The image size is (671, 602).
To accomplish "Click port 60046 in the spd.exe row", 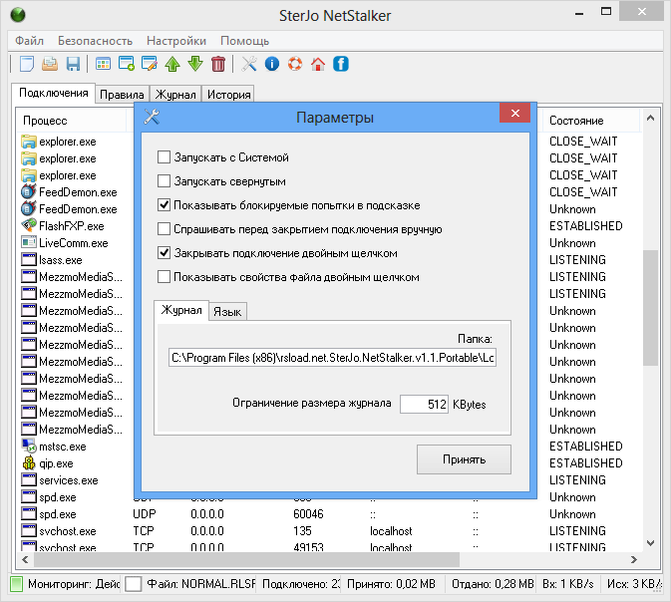I will [x=308, y=514].
